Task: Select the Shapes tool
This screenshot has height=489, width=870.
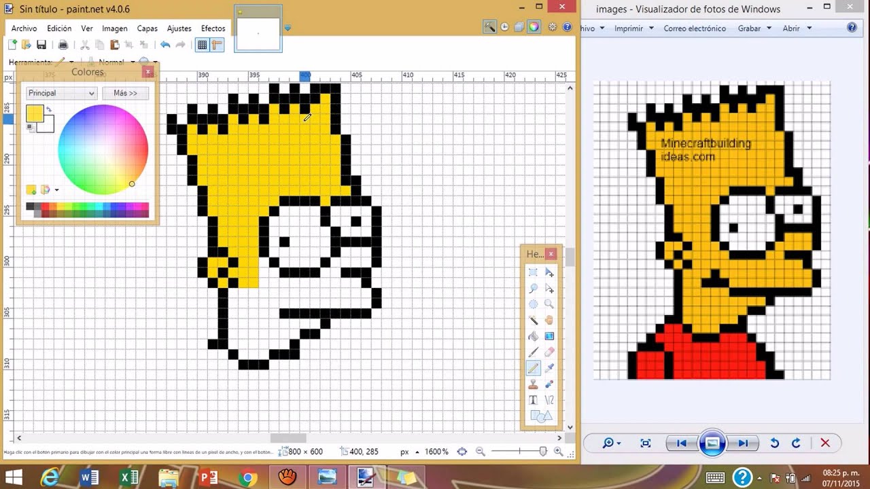Action: 541,416
